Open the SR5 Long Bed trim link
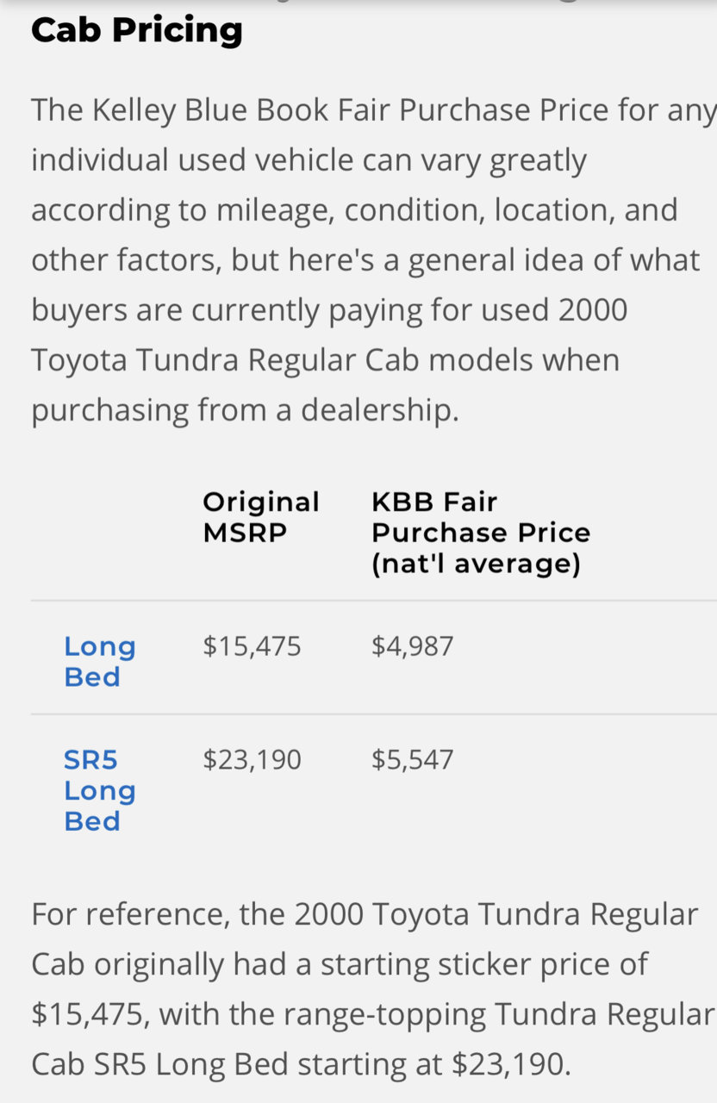The width and height of the screenshot is (717, 1103). tap(100, 790)
